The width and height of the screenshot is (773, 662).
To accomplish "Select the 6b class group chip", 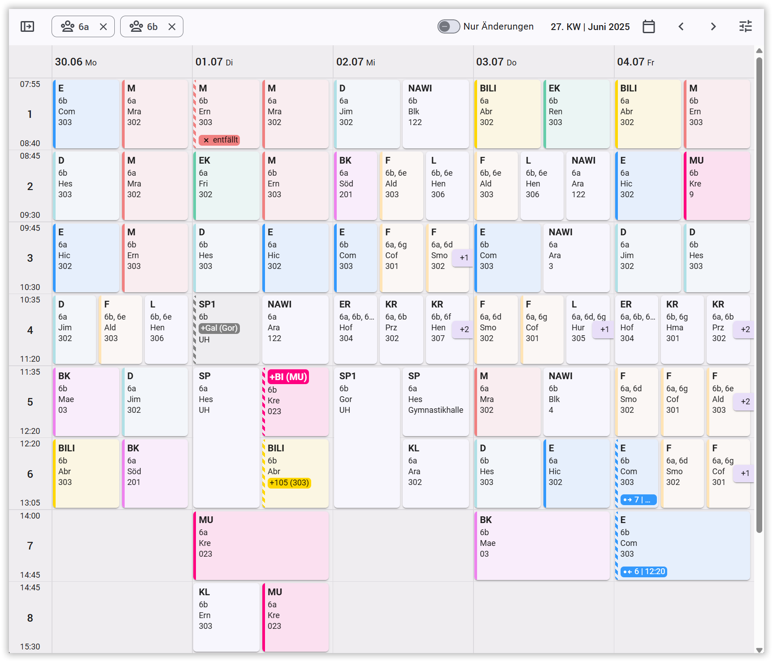I will click(152, 26).
